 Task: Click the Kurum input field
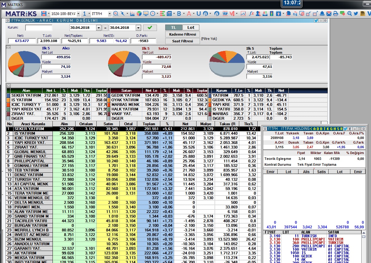tap(39, 28)
